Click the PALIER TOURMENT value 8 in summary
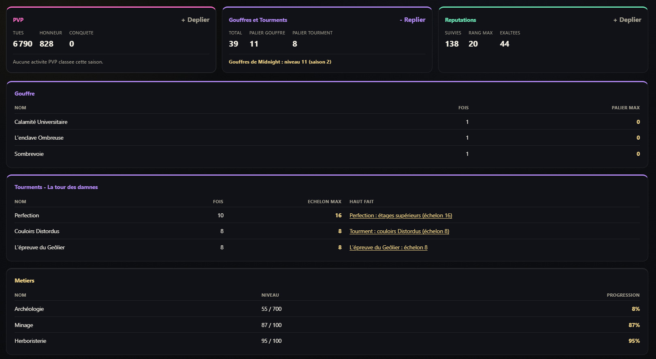This screenshot has width=656, height=359. (x=295, y=44)
